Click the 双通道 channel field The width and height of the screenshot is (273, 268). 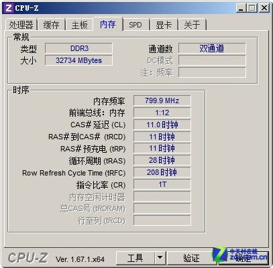click(x=212, y=48)
